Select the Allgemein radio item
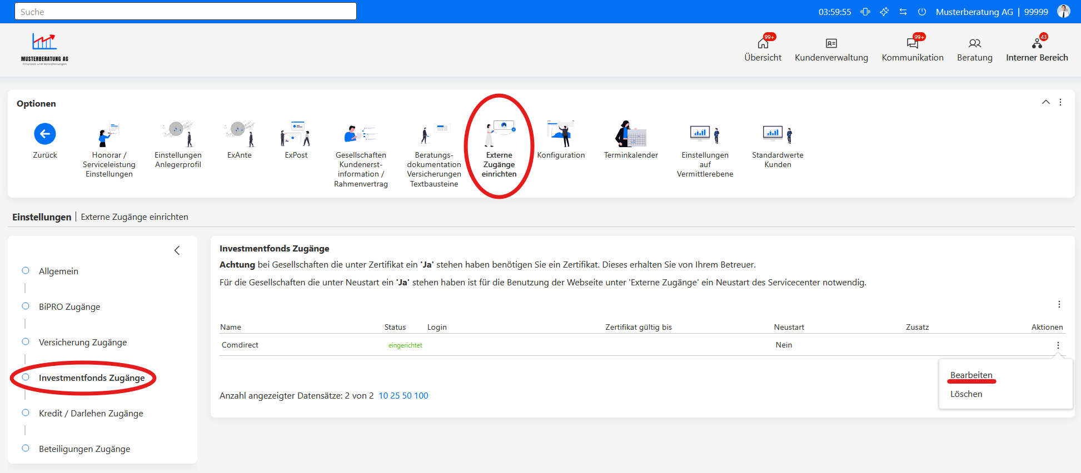The image size is (1081, 473). click(26, 271)
